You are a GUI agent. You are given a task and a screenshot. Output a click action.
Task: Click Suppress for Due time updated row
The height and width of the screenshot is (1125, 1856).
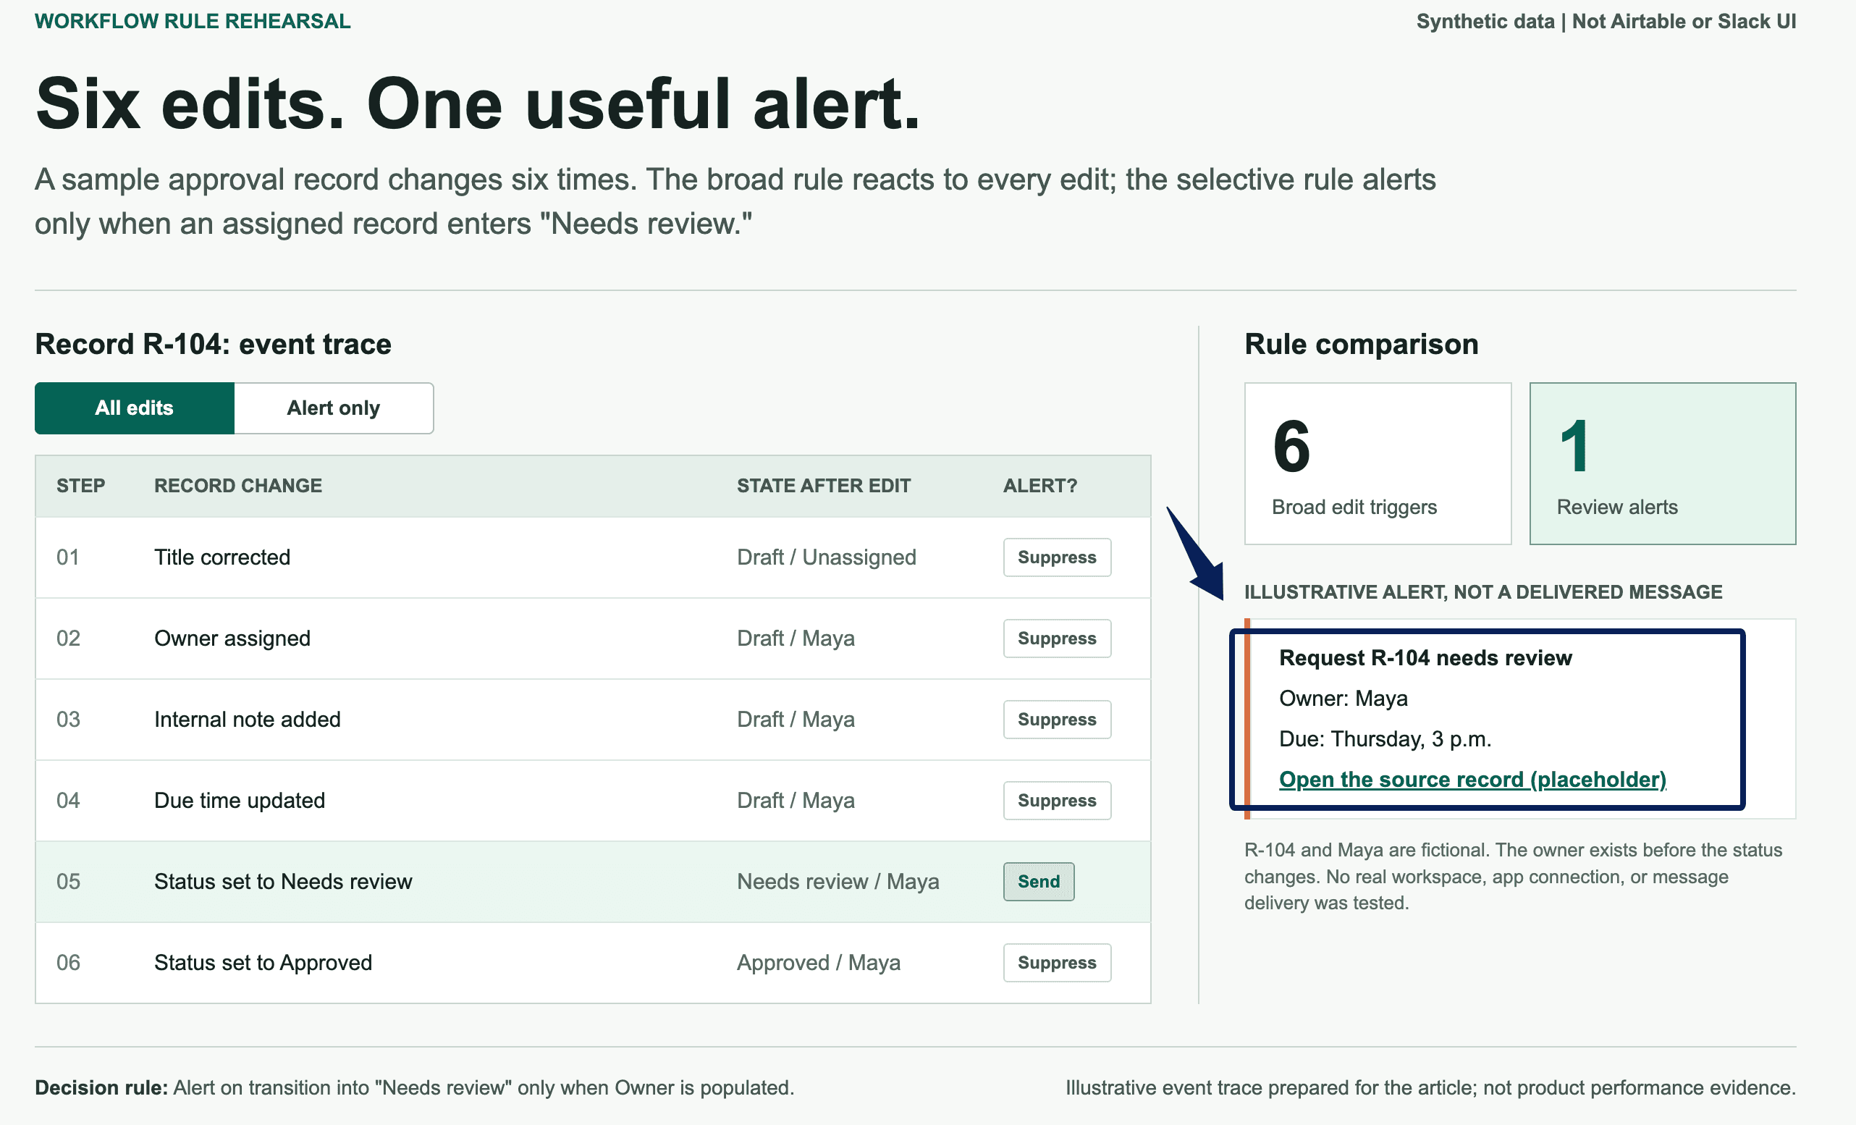[x=1057, y=800]
